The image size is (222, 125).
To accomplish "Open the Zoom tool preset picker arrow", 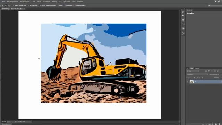I will pyautogui.click(x=2, y=6).
